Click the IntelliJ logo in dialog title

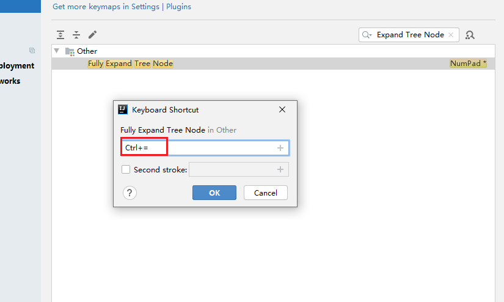[123, 109]
